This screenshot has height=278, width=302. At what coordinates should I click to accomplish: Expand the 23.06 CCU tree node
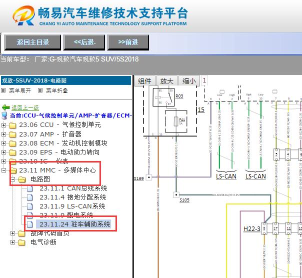(x=3, y=125)
